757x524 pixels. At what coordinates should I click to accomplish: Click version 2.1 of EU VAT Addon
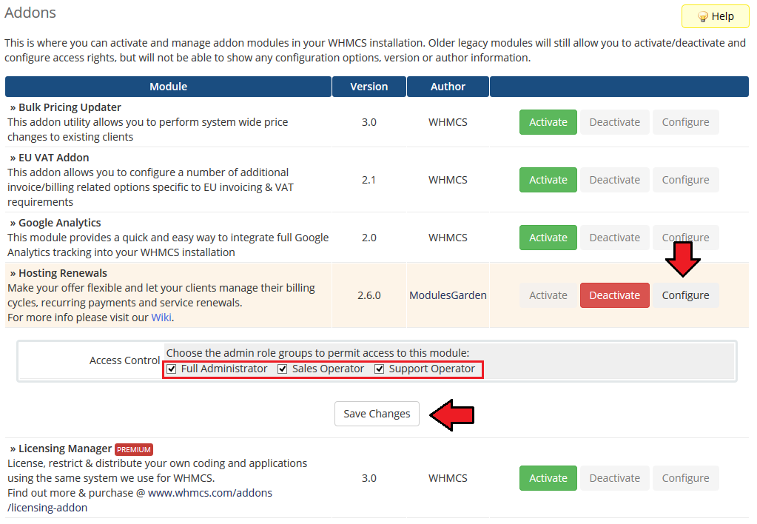[x=369, y=180]
